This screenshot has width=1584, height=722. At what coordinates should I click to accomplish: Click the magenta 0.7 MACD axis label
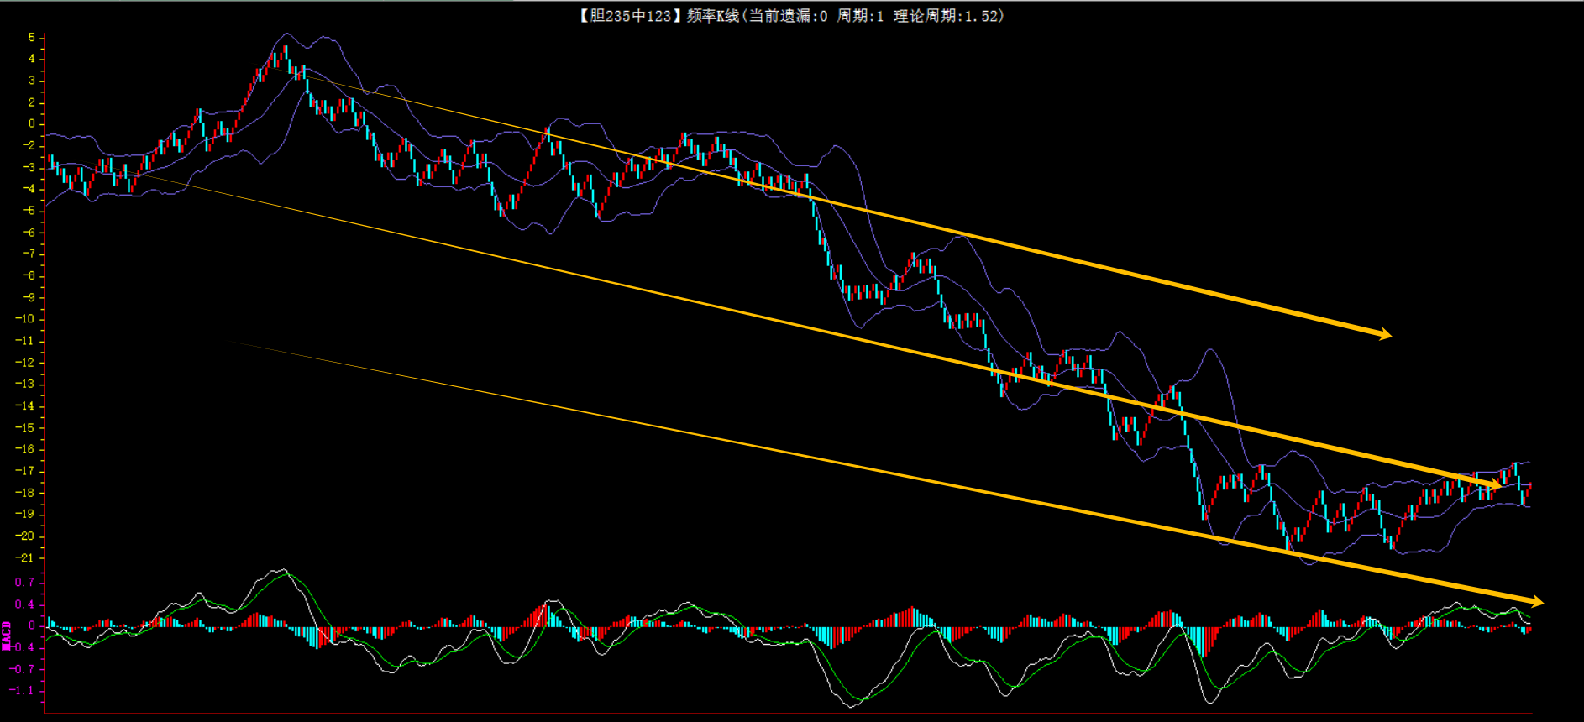tap(24, 583)
